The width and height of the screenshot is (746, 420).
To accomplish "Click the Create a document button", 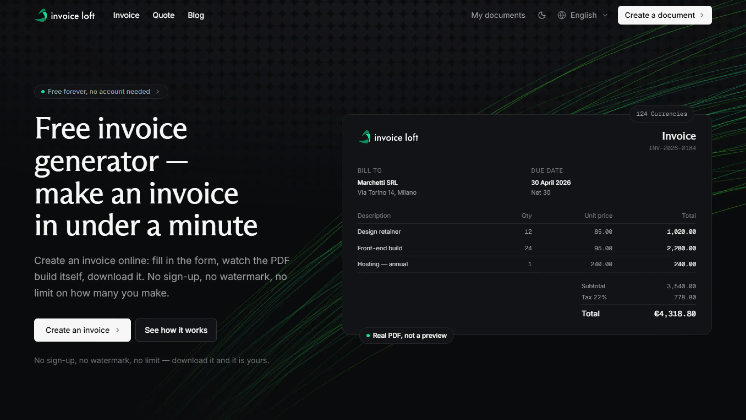I will 665,15.
